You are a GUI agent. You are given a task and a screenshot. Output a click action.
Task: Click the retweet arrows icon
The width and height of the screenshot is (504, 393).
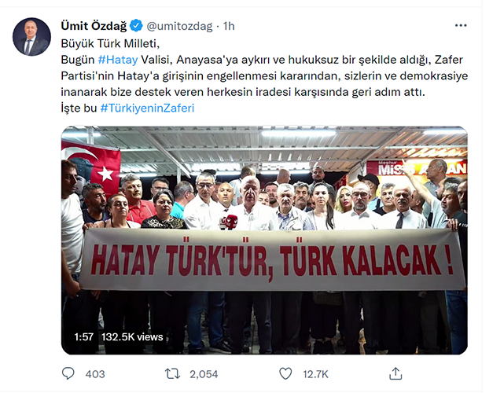[172, 373]
